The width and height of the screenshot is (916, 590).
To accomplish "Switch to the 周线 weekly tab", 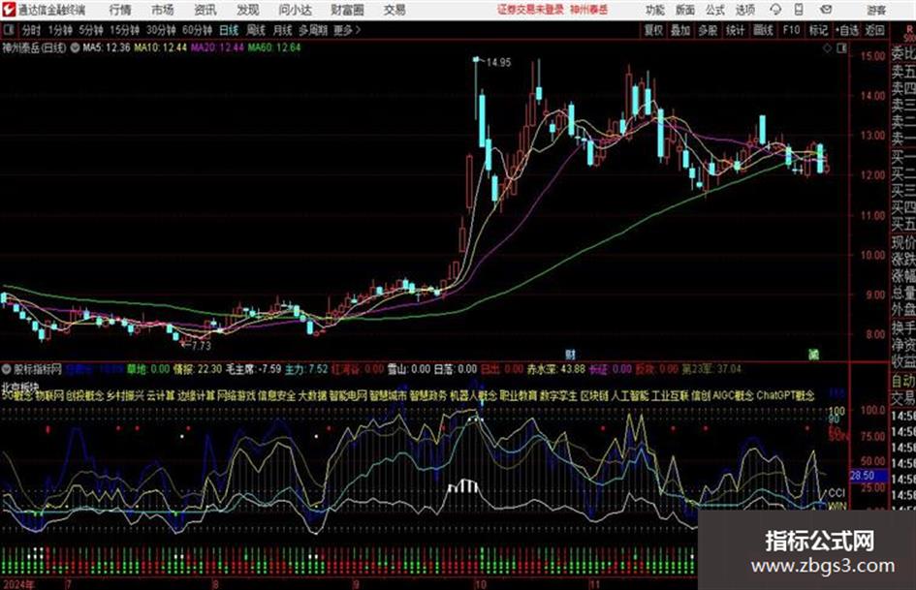I will [x=255, y=30].
